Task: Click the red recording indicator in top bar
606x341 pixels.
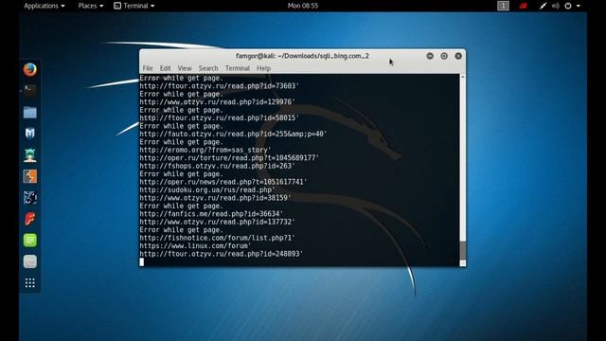Action: tap(524, 6)
